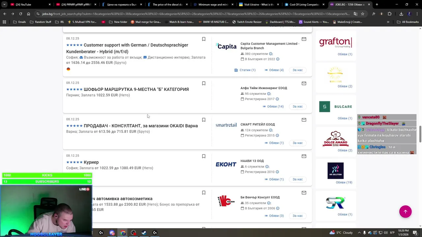The width and height of the screenshot is (422, 237).
Task: Click За нас for Би Венчър Консулт
Action: coord(298,216)
